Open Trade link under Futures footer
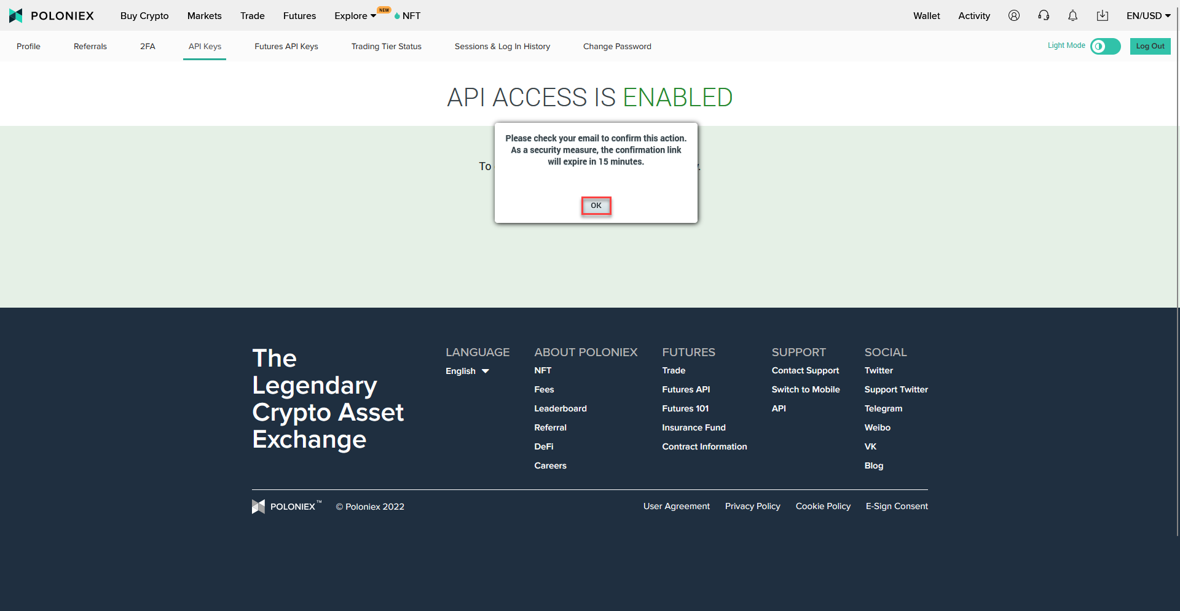Screen dimensions: 1180x611 (674, 370)
